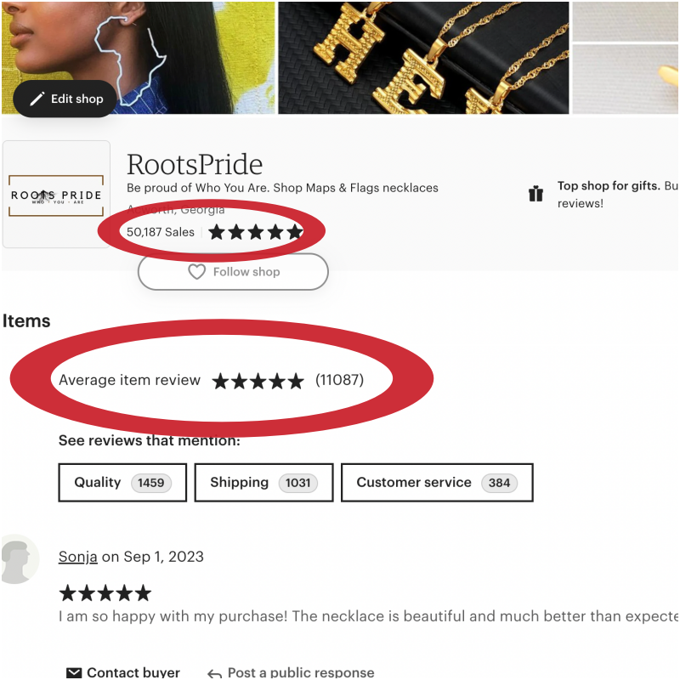Follow the RootsPride shop
Screen dimensions: 680x680
click(233, 272)
